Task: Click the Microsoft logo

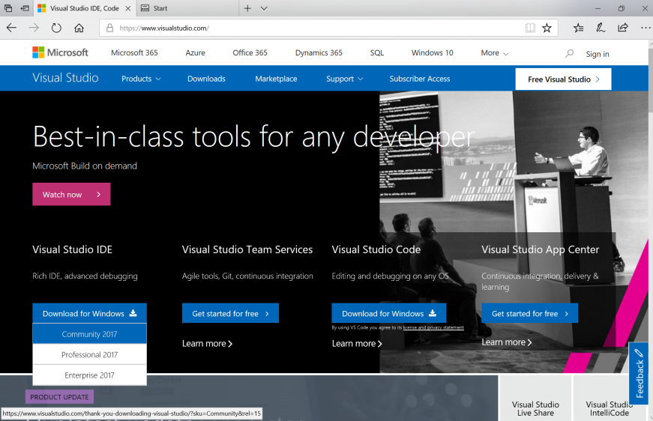Action: click(61, 52)
